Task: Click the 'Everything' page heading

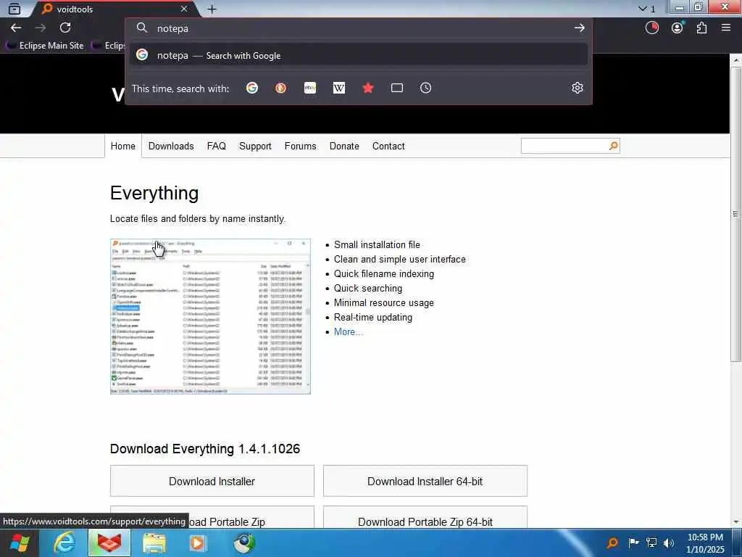Action: point(154,193)
